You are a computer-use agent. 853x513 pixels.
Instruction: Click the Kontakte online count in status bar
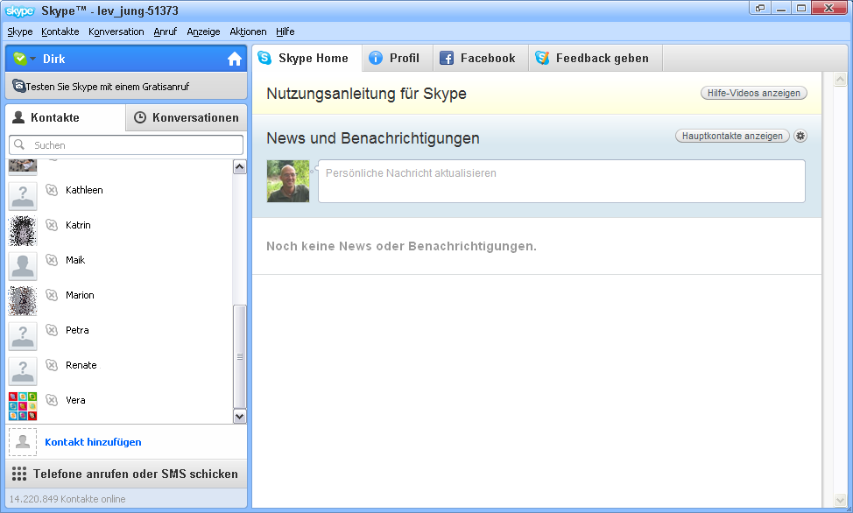click(x=67, y=499)
